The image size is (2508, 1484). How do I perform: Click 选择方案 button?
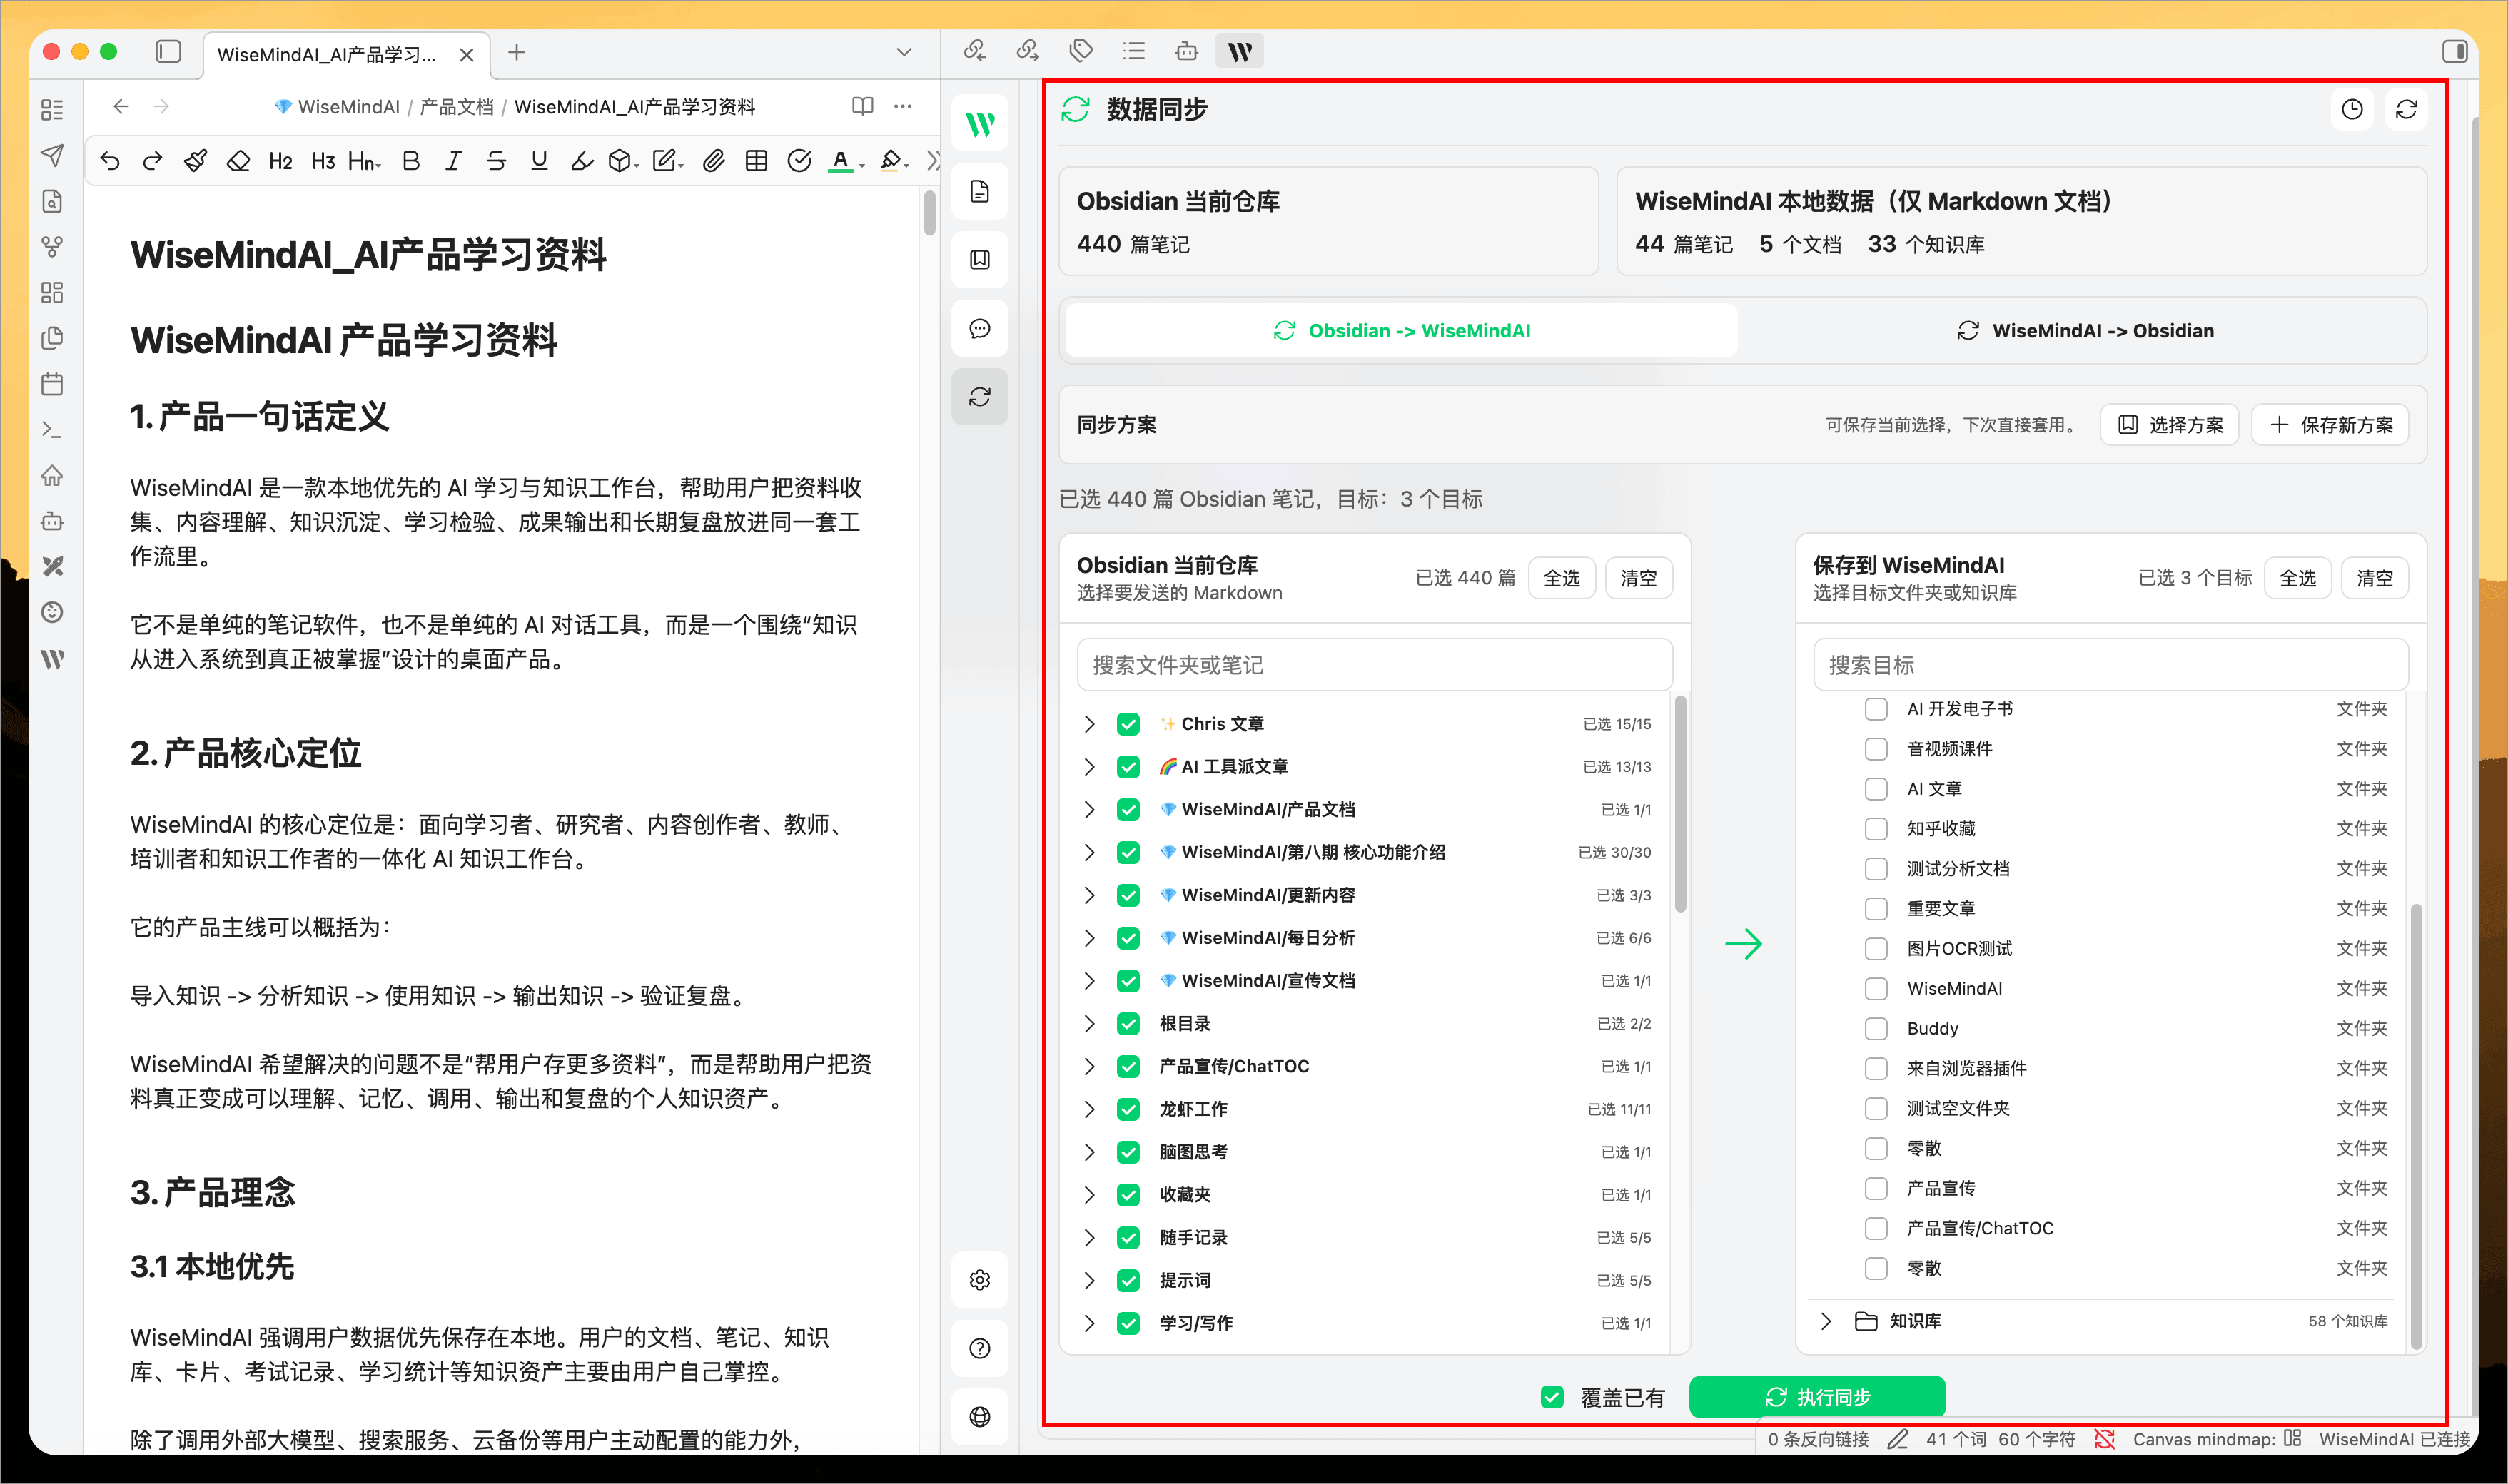[x=2170, y=425]
